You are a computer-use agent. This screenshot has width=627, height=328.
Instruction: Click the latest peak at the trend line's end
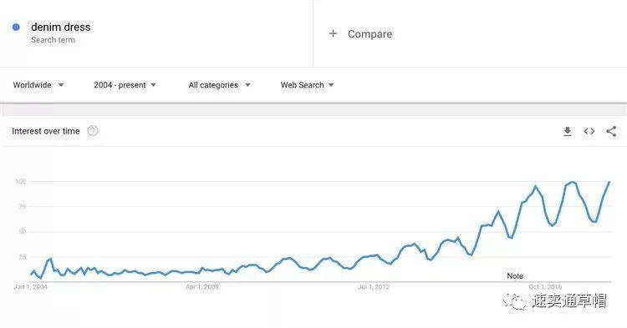click(x=609, y=182)
